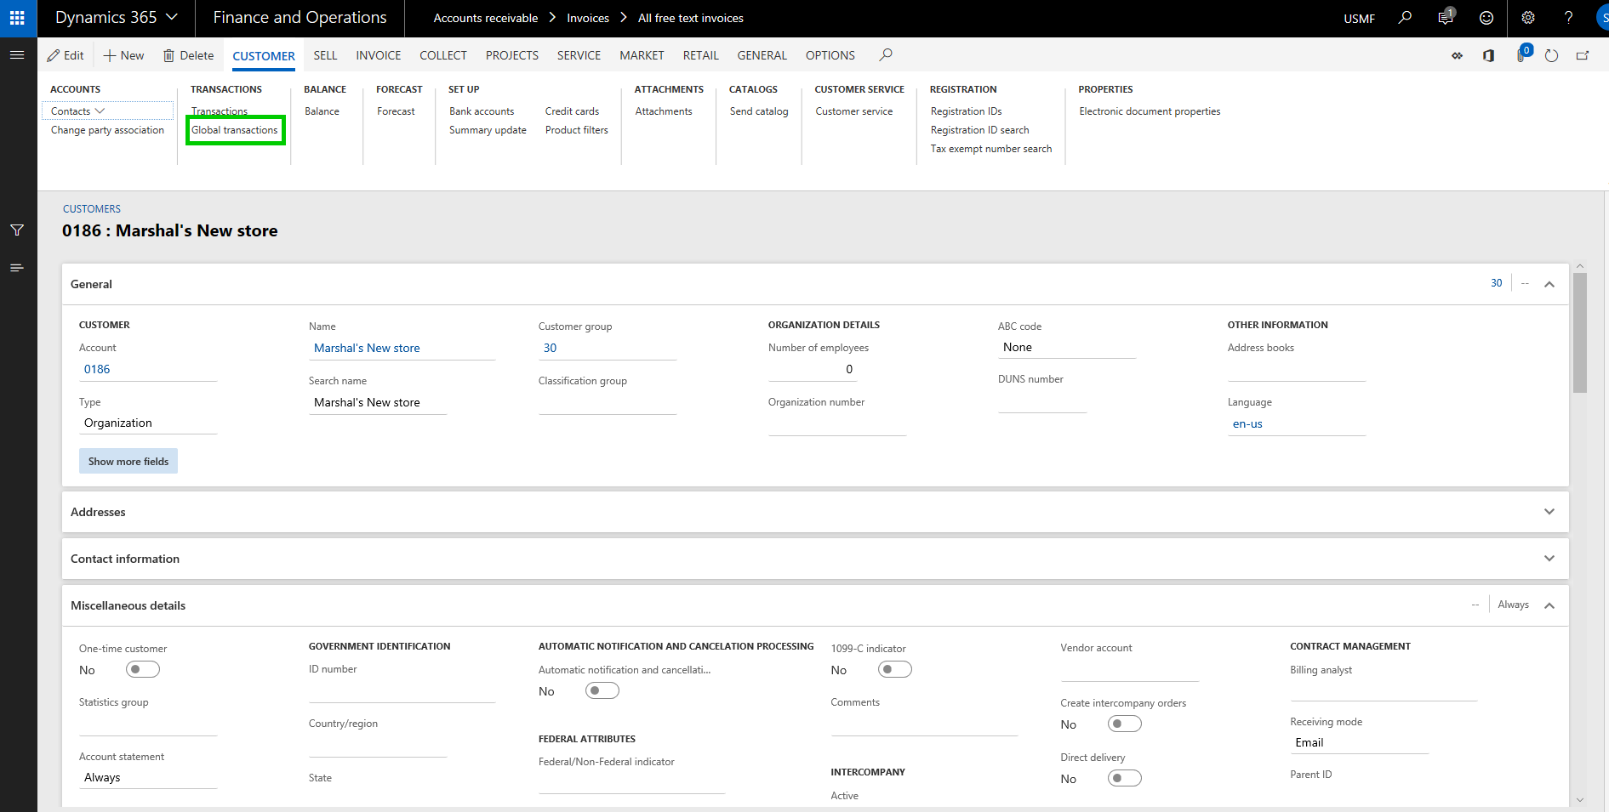Open the COLLECT ribbon tab
The height and width of the screenshot is (812, 1609).
coord(442,55)
